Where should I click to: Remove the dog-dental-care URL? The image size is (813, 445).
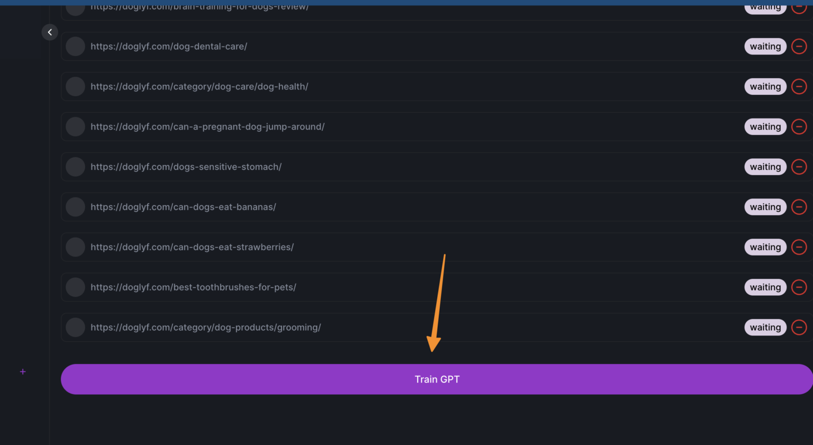click(799, 47)
